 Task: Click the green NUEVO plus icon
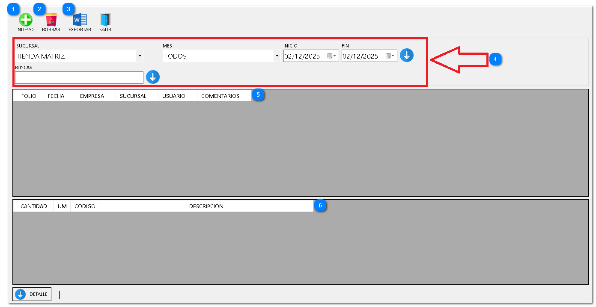coord(25,20)
